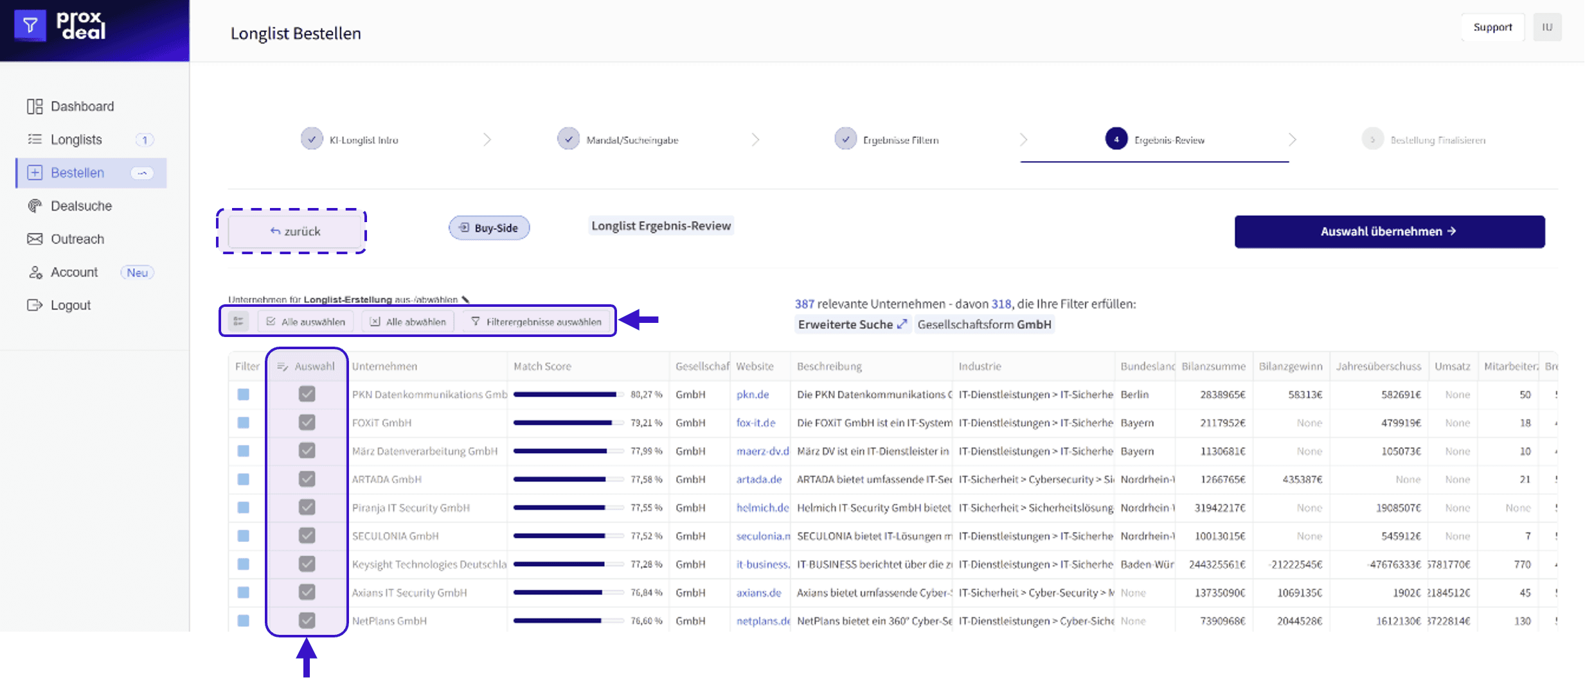Jump to the Bestellung Finalisieren step
Image resolution: width=1585 pixels, height=683 pixels.
(1424, 140)
